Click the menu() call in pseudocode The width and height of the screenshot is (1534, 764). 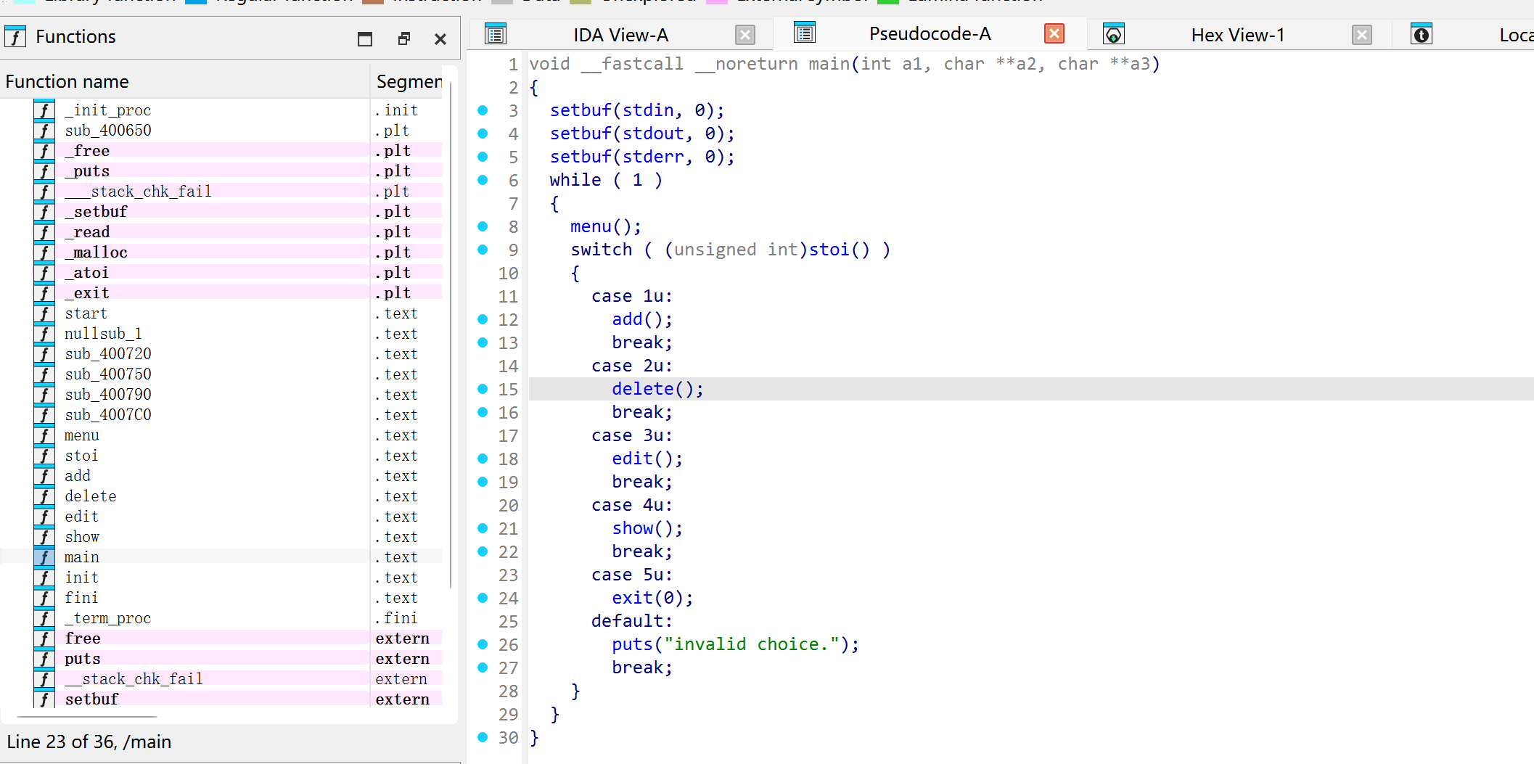coord(606,226)
